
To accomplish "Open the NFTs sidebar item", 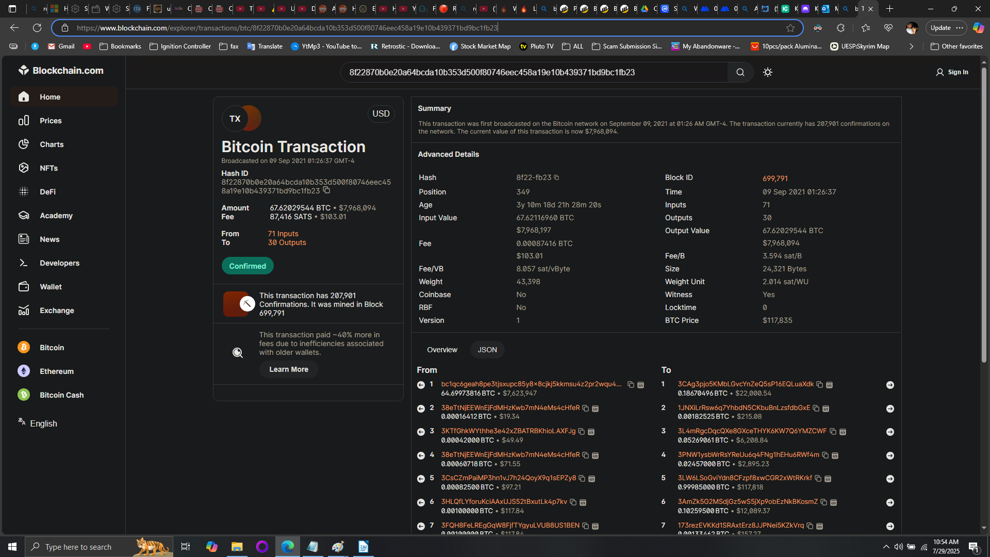I will tap(48, 168).
